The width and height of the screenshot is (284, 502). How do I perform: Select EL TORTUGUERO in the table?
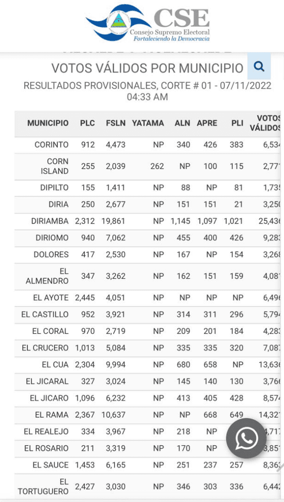tap(44, 486)
